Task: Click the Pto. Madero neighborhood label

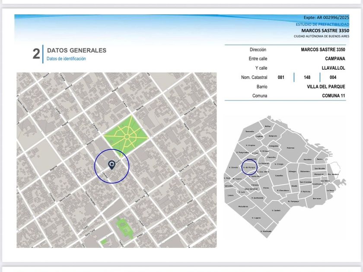Action: click(333, 174)
